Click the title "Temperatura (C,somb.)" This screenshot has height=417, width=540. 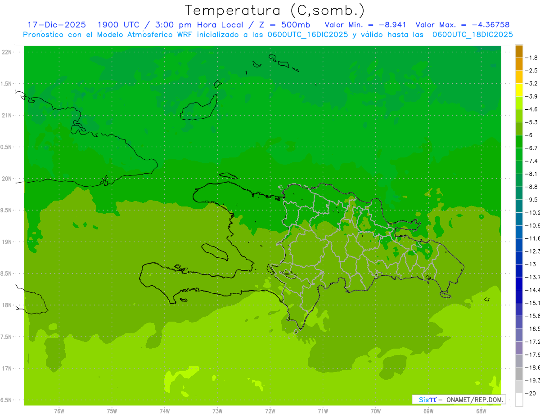[275, 10]
